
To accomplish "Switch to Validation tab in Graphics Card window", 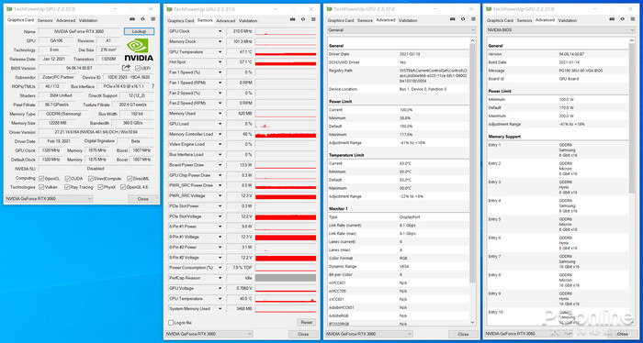I will tap(88, 20).
